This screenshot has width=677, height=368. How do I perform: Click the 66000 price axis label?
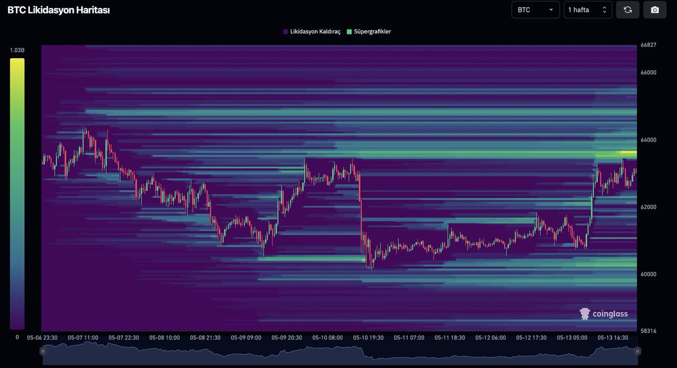tap(648, 72)
